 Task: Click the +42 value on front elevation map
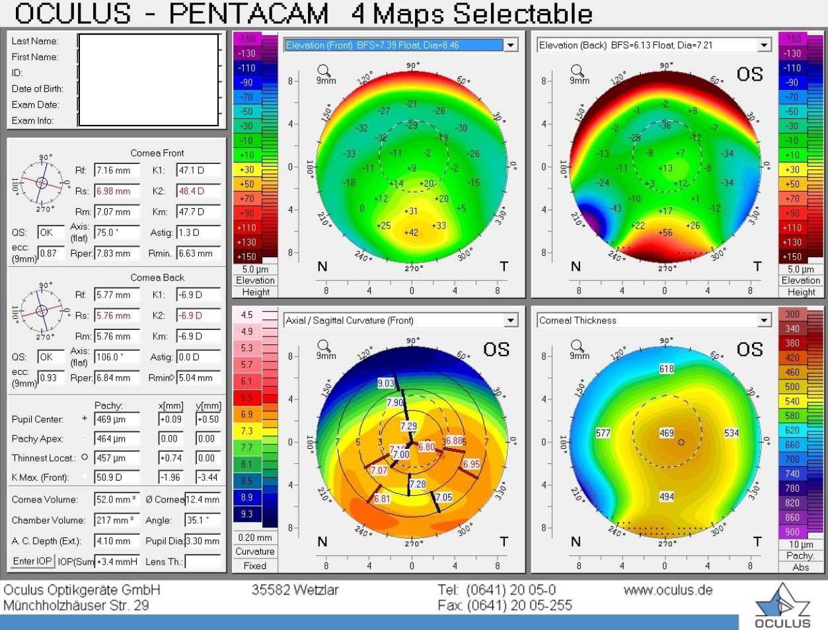[x=411, y=232]
